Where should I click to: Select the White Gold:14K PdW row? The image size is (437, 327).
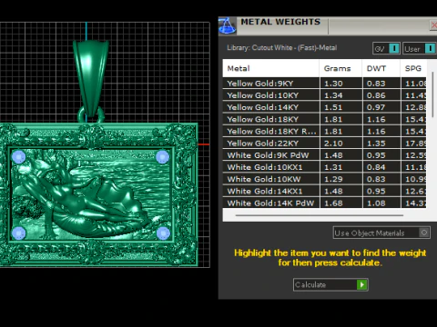click(x=324, y=203)
